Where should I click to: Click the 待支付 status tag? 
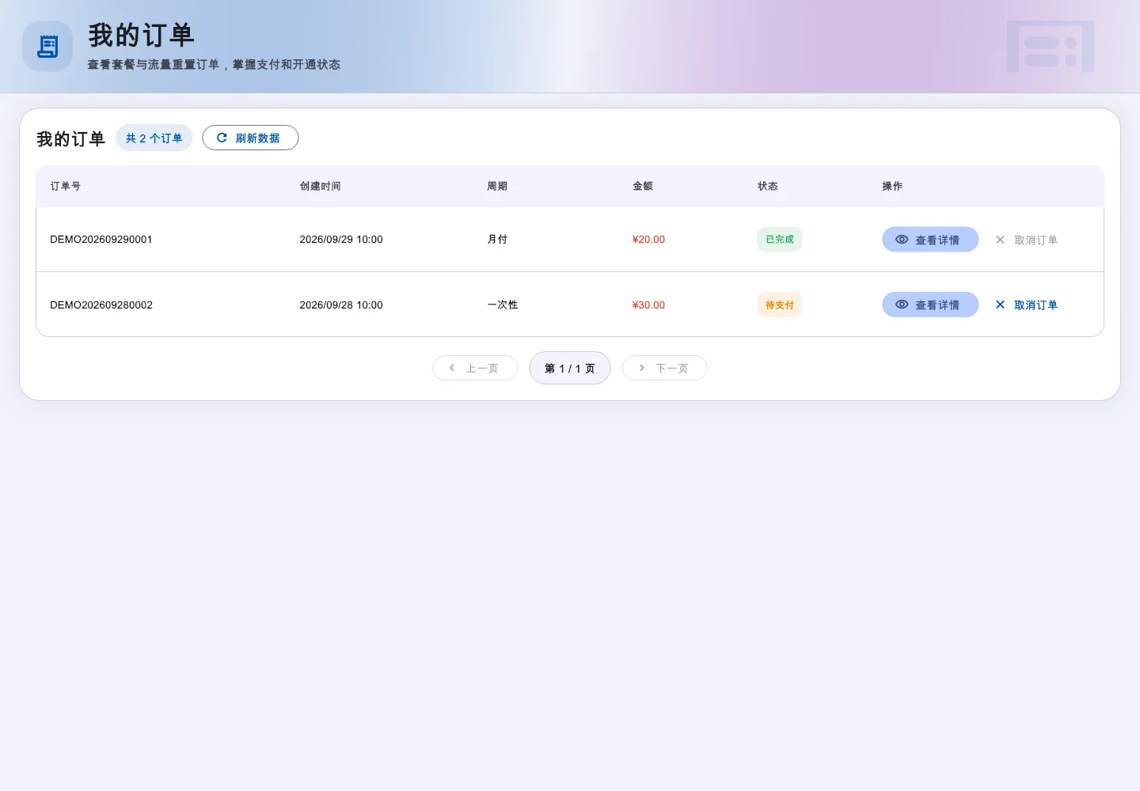point(780,305)
